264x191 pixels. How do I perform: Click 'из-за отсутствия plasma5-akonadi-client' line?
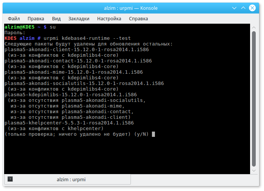tap(71, 117)
